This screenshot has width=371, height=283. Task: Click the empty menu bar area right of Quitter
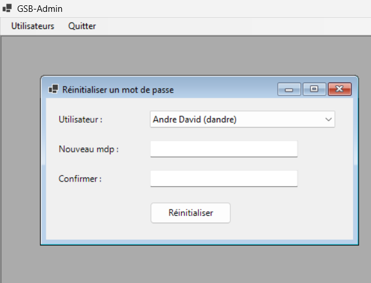[237, 26]
